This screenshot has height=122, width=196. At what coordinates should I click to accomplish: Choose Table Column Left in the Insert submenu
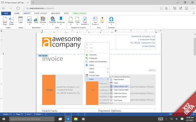120,86
